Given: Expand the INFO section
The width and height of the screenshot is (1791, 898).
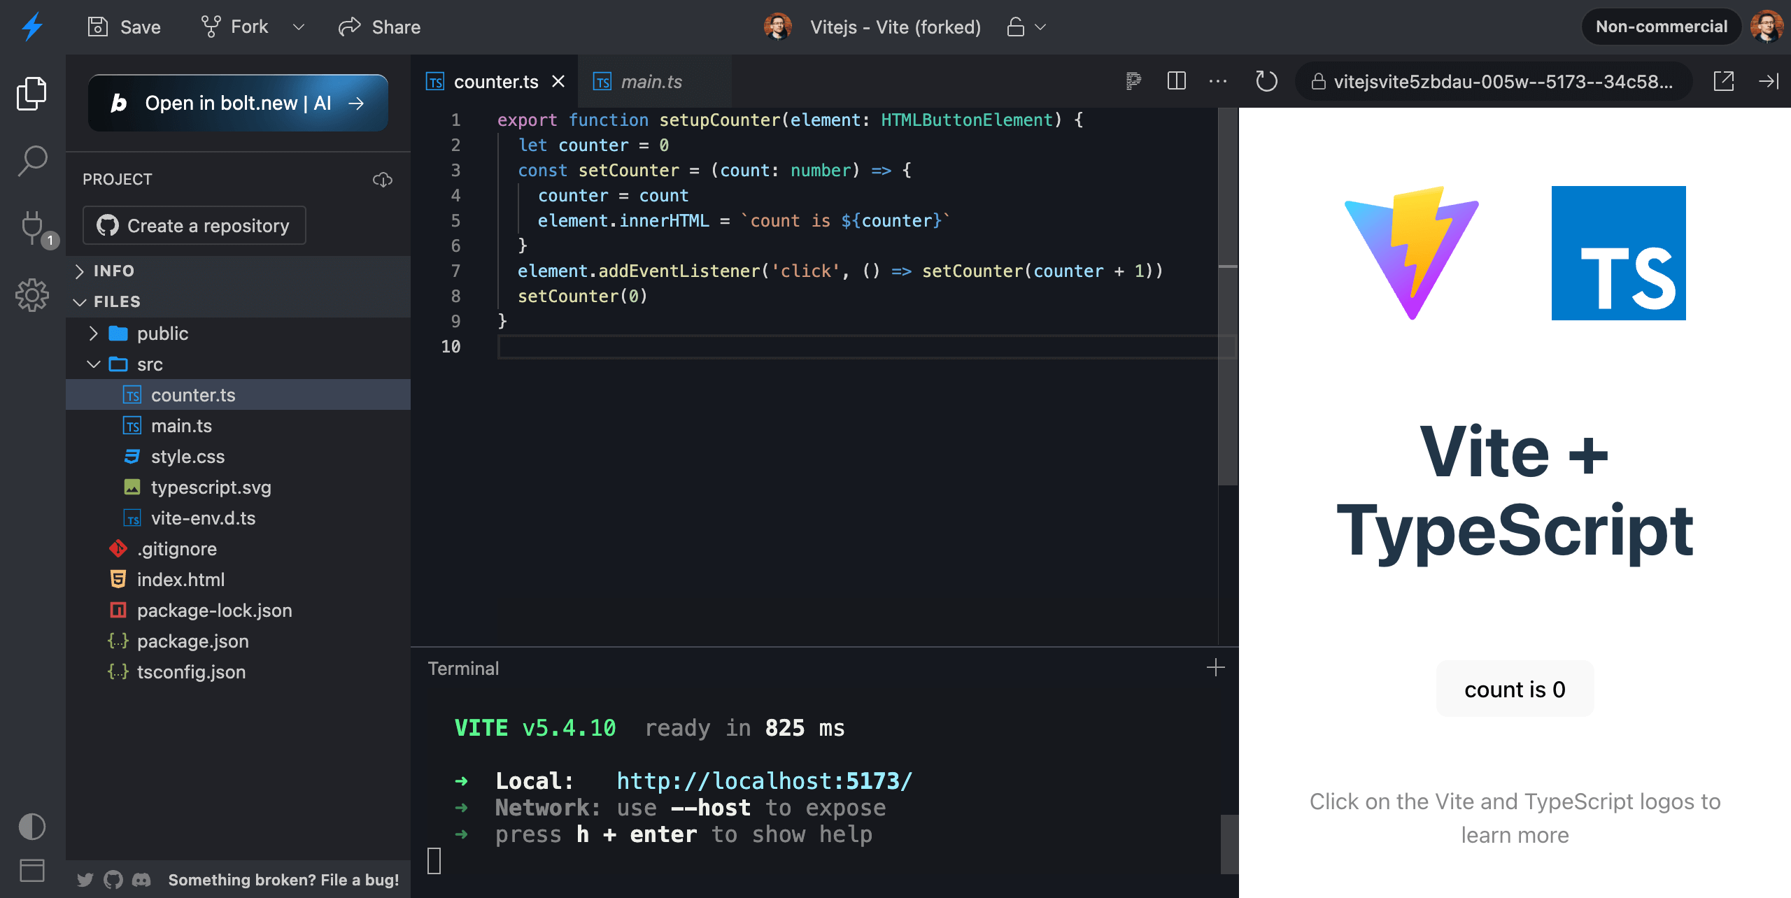Looking at the screenshot, I should click(238, 271).
